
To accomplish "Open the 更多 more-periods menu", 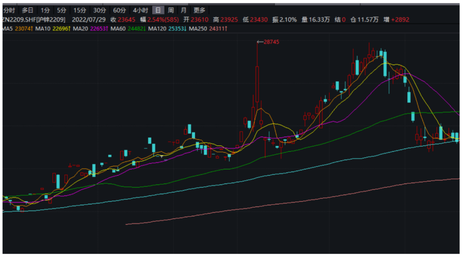I will 199,10.
